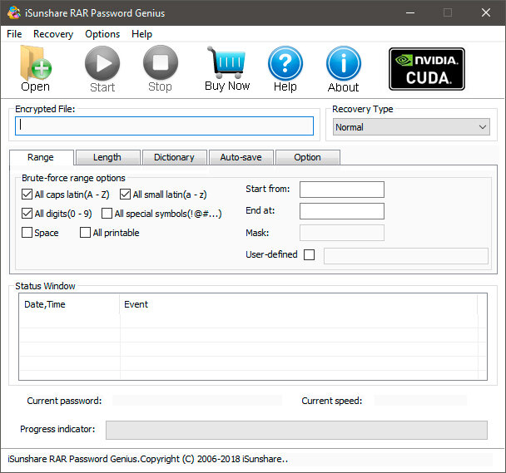506x473 pixels.
Task: Switch to the Dictionary tab
Action: point(174,157)
